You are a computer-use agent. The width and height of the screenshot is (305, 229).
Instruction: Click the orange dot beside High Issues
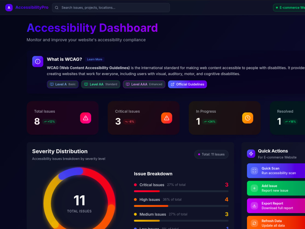tap(135, 200)
